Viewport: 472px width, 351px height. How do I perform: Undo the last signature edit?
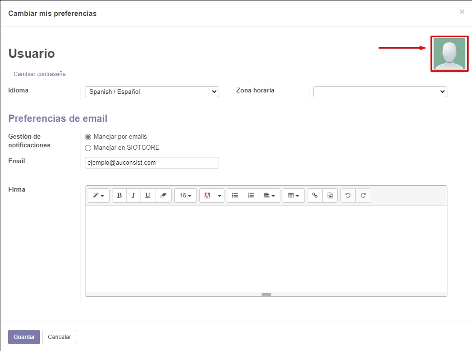coord(348,195)
